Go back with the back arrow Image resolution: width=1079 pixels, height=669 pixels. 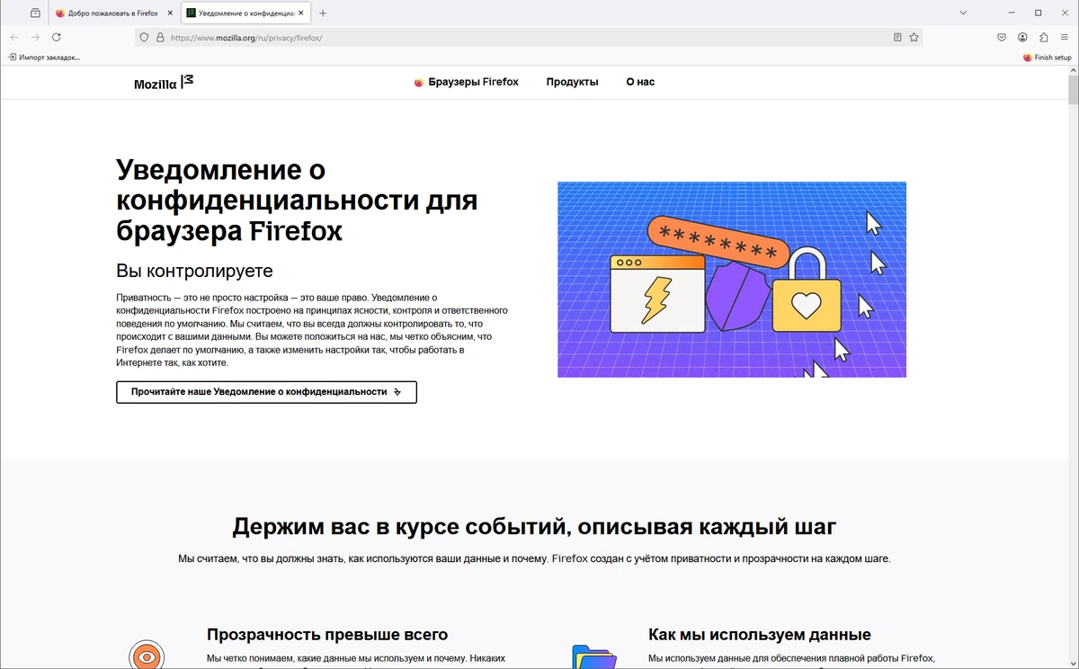click(x=14, y=38)
